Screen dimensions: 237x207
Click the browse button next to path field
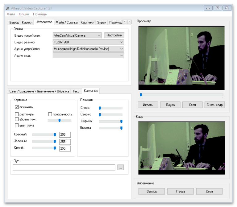120,168
